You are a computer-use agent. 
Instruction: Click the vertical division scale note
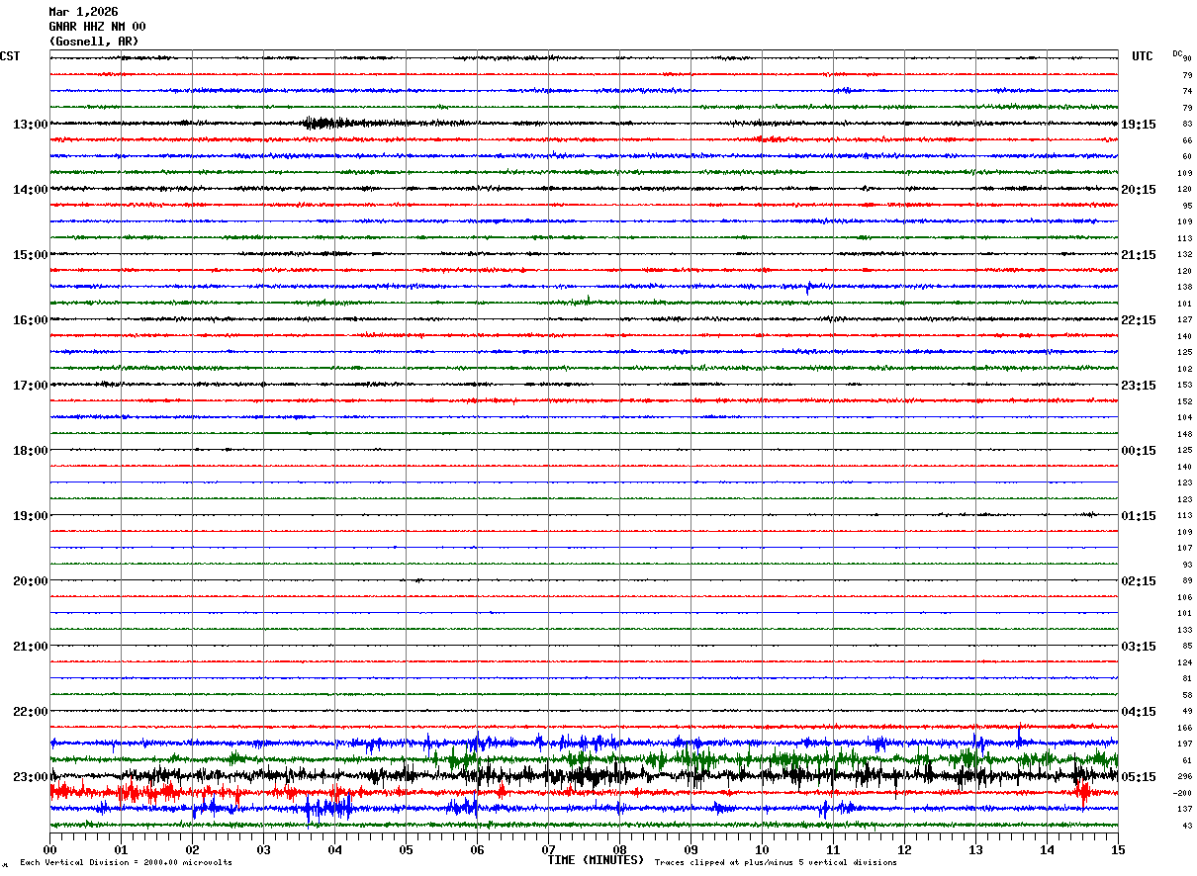[127, 862]
